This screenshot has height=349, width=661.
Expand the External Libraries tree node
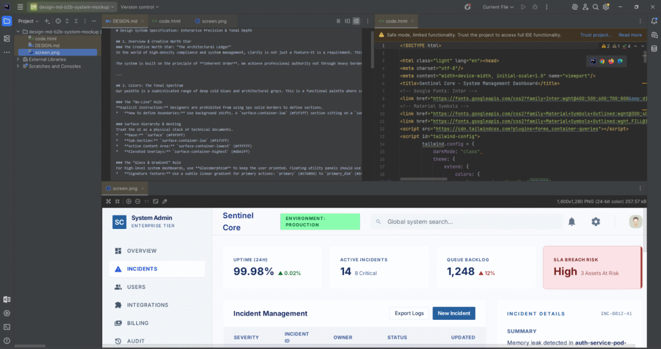pyautogui.click(x=17, y=59)
